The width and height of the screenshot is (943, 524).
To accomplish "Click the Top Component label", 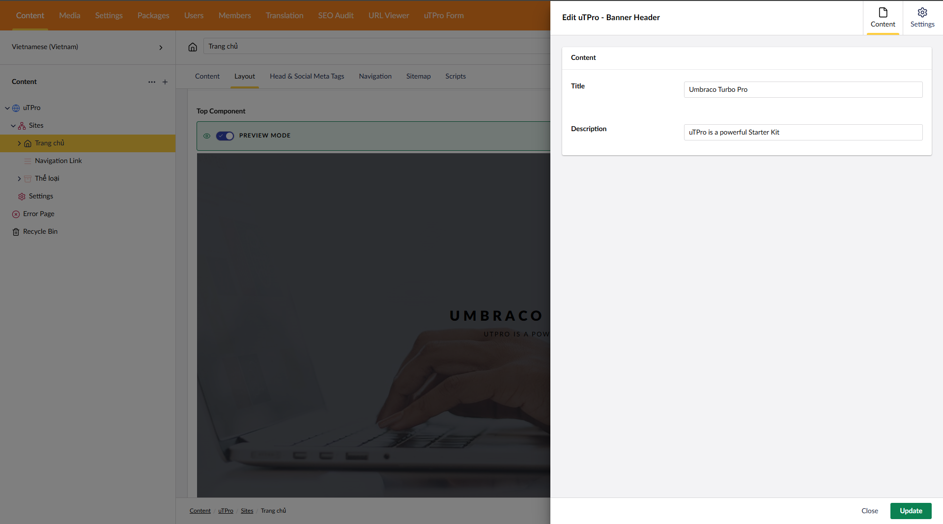I will click(221, 111).
